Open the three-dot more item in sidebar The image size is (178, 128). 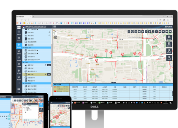[x=19, y=83]
